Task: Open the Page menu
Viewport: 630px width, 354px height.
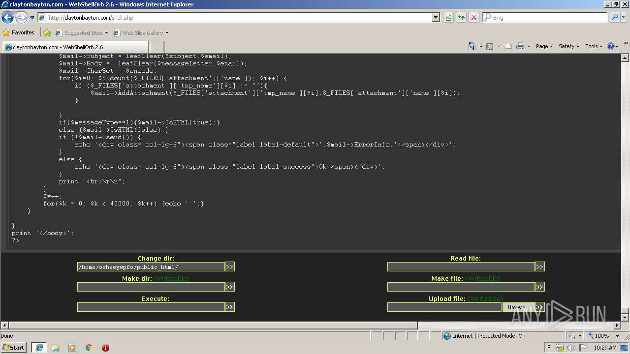Action: (544, 46)
